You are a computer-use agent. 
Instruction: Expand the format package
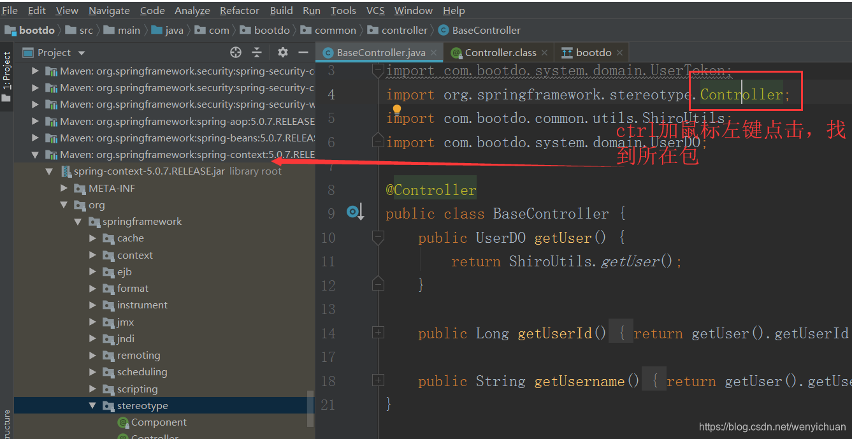click(92, 288)
